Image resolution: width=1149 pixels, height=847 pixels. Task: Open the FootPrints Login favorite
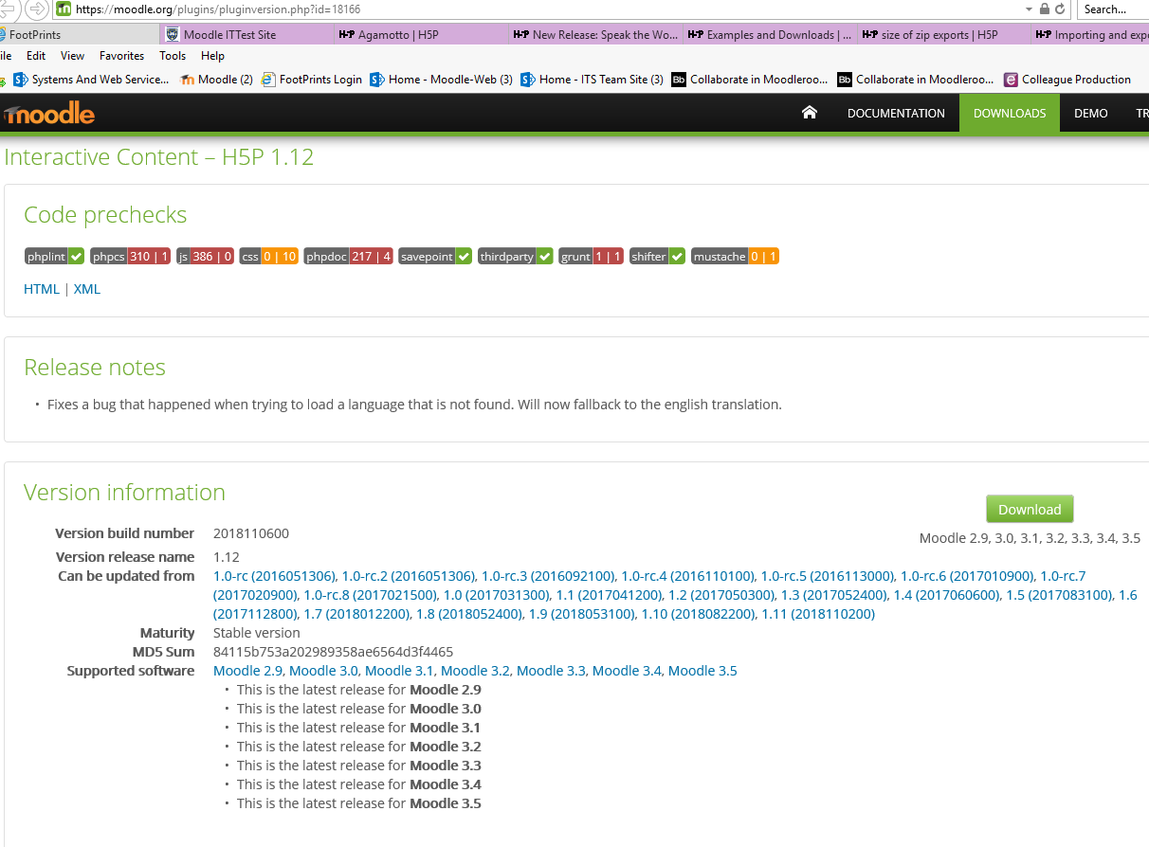[x=312, y=80]
